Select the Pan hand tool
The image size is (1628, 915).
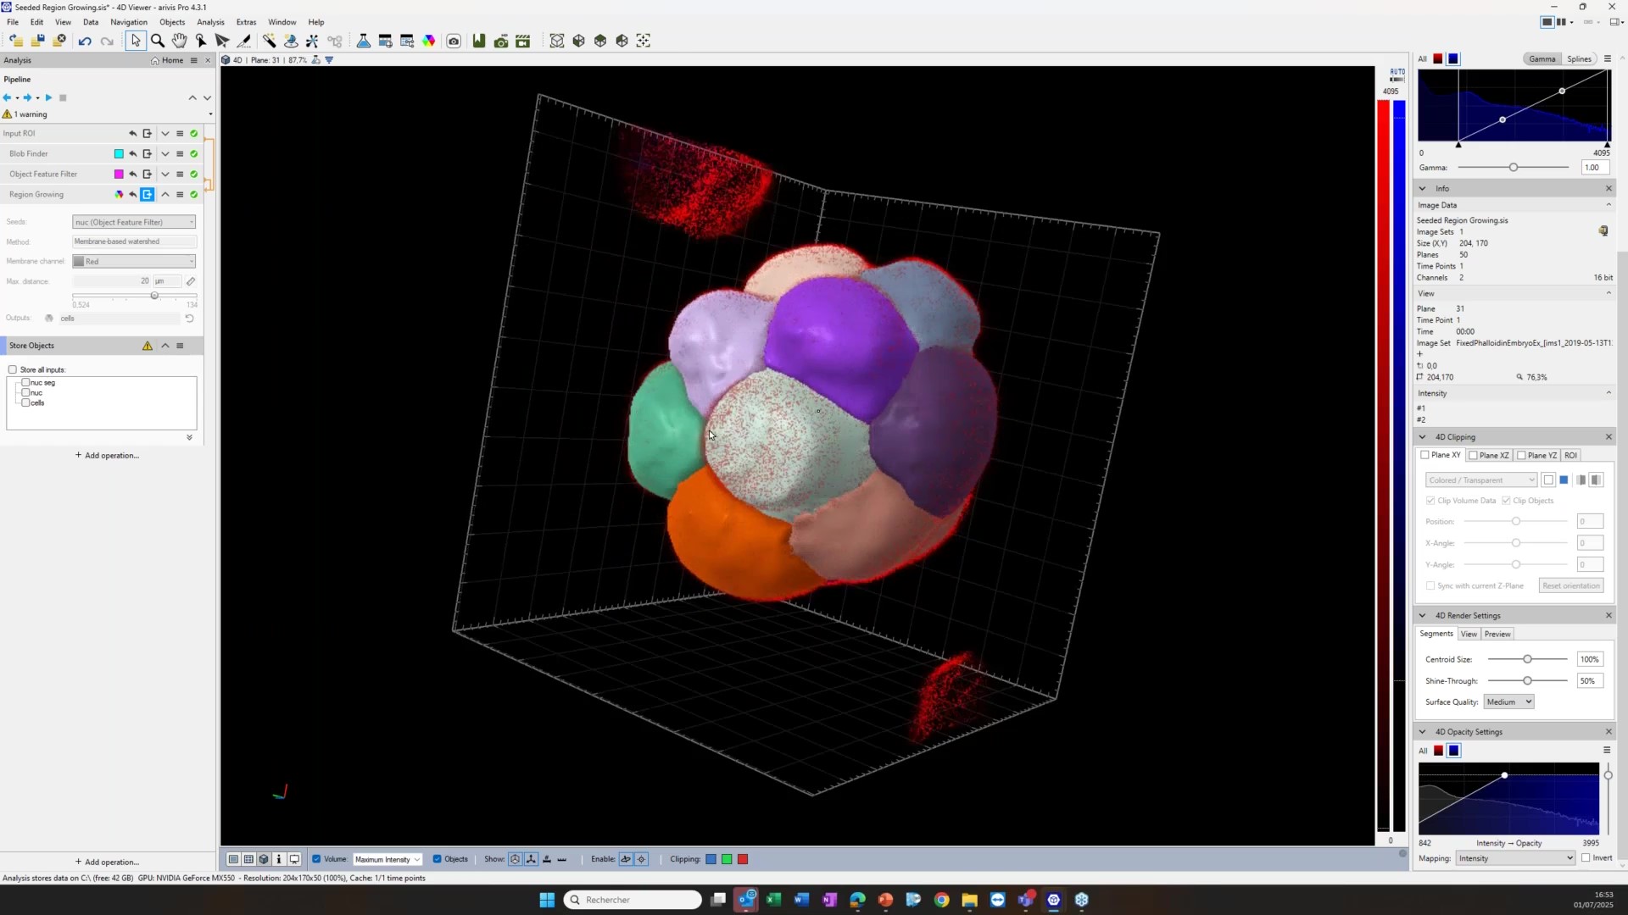point(179,41)
